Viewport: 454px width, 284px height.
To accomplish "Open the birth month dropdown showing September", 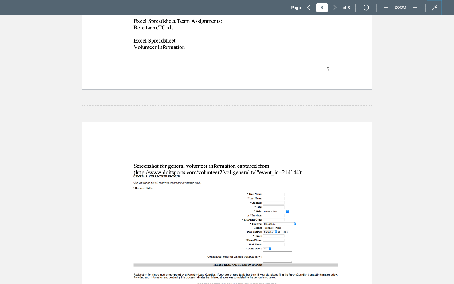I will 269,232.
